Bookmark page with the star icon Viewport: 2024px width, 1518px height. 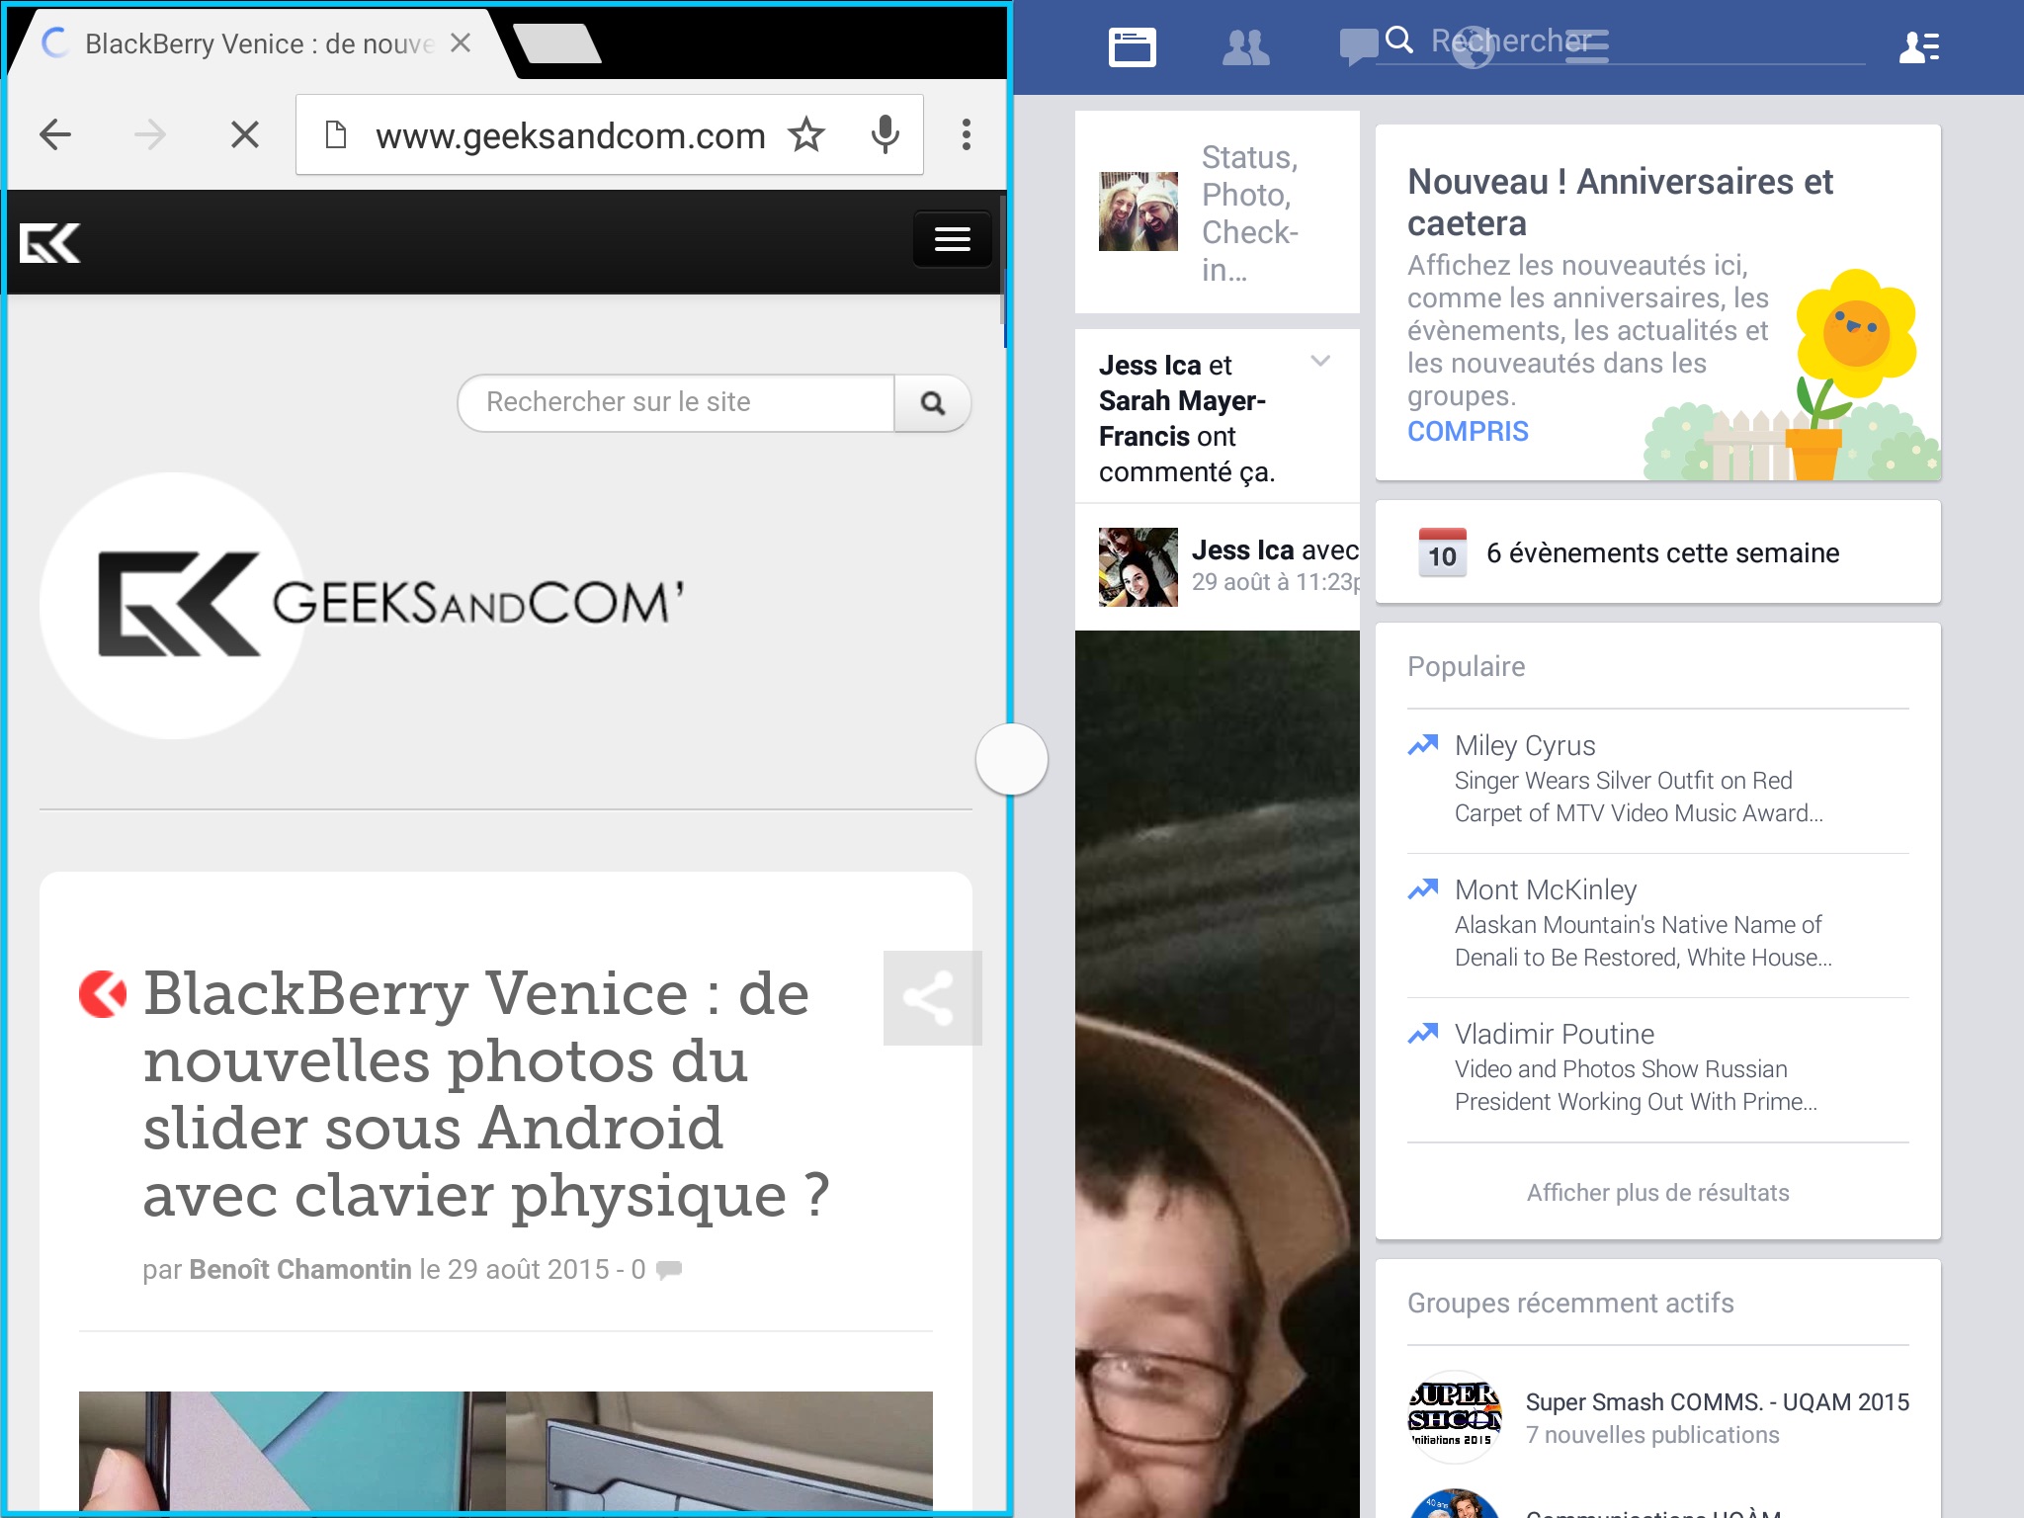(x=806, y=134)
